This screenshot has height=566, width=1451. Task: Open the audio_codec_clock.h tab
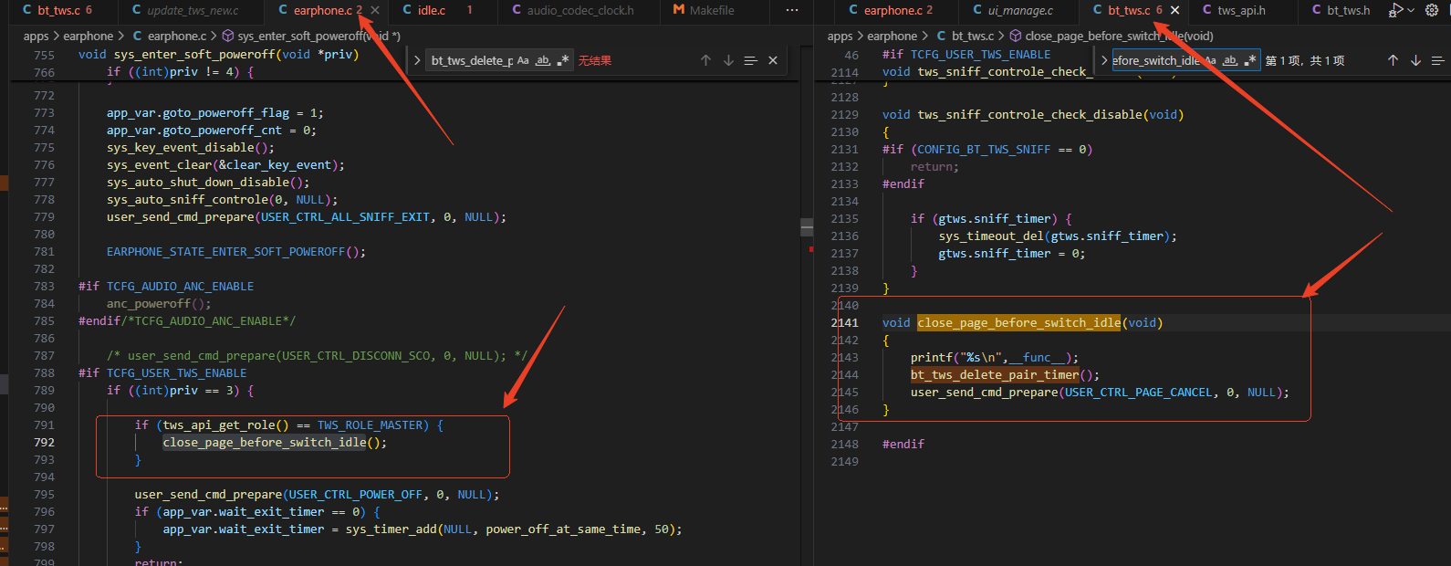tap(579, 10)
